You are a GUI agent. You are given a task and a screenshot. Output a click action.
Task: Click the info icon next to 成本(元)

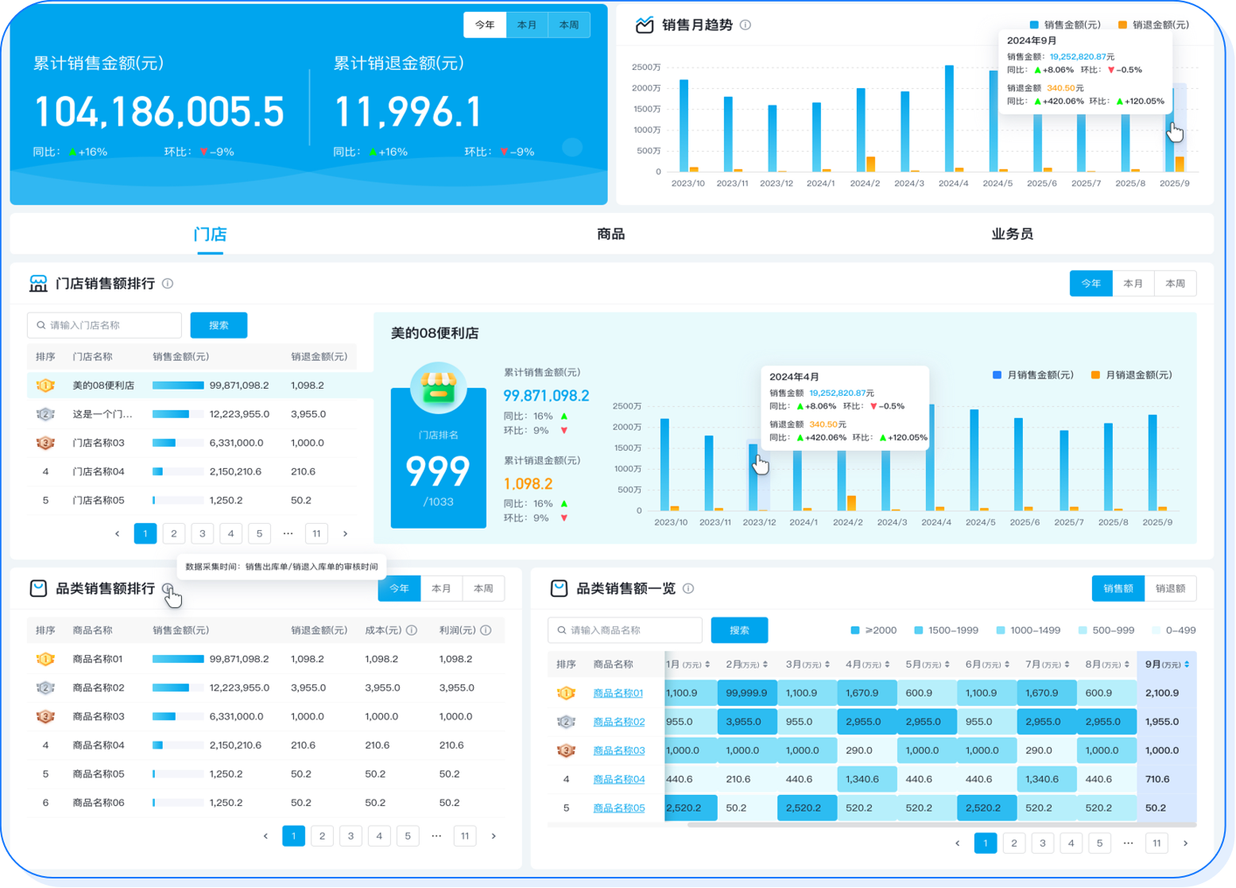(x=412, y=630)
